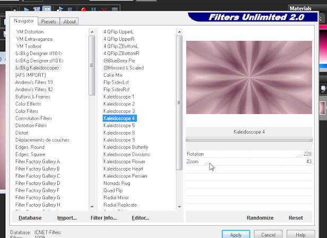Choose the @Mirrored & Scaled filter
Image resolution: width=327 pixels, height=238 pixels.
pyautogui.click(x=123, y=68)
